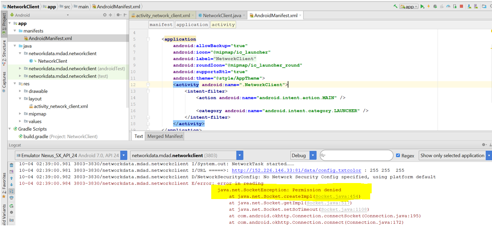This screenshot has width=492, height=231.
Task: Stop the app with the red square
Action: 461,6
